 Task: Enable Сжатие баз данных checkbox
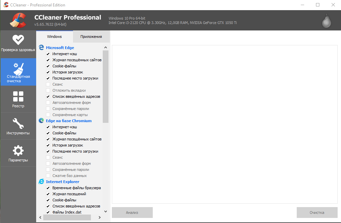(48, 176)
